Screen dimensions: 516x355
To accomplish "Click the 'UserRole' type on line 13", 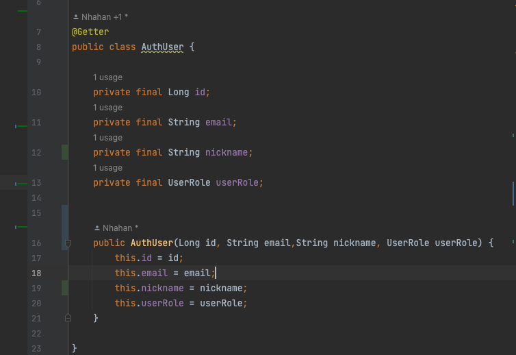I will pyautogui.click(x=189, y=182).
